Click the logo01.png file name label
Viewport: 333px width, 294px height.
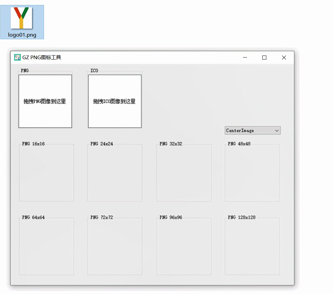(22, 35)
